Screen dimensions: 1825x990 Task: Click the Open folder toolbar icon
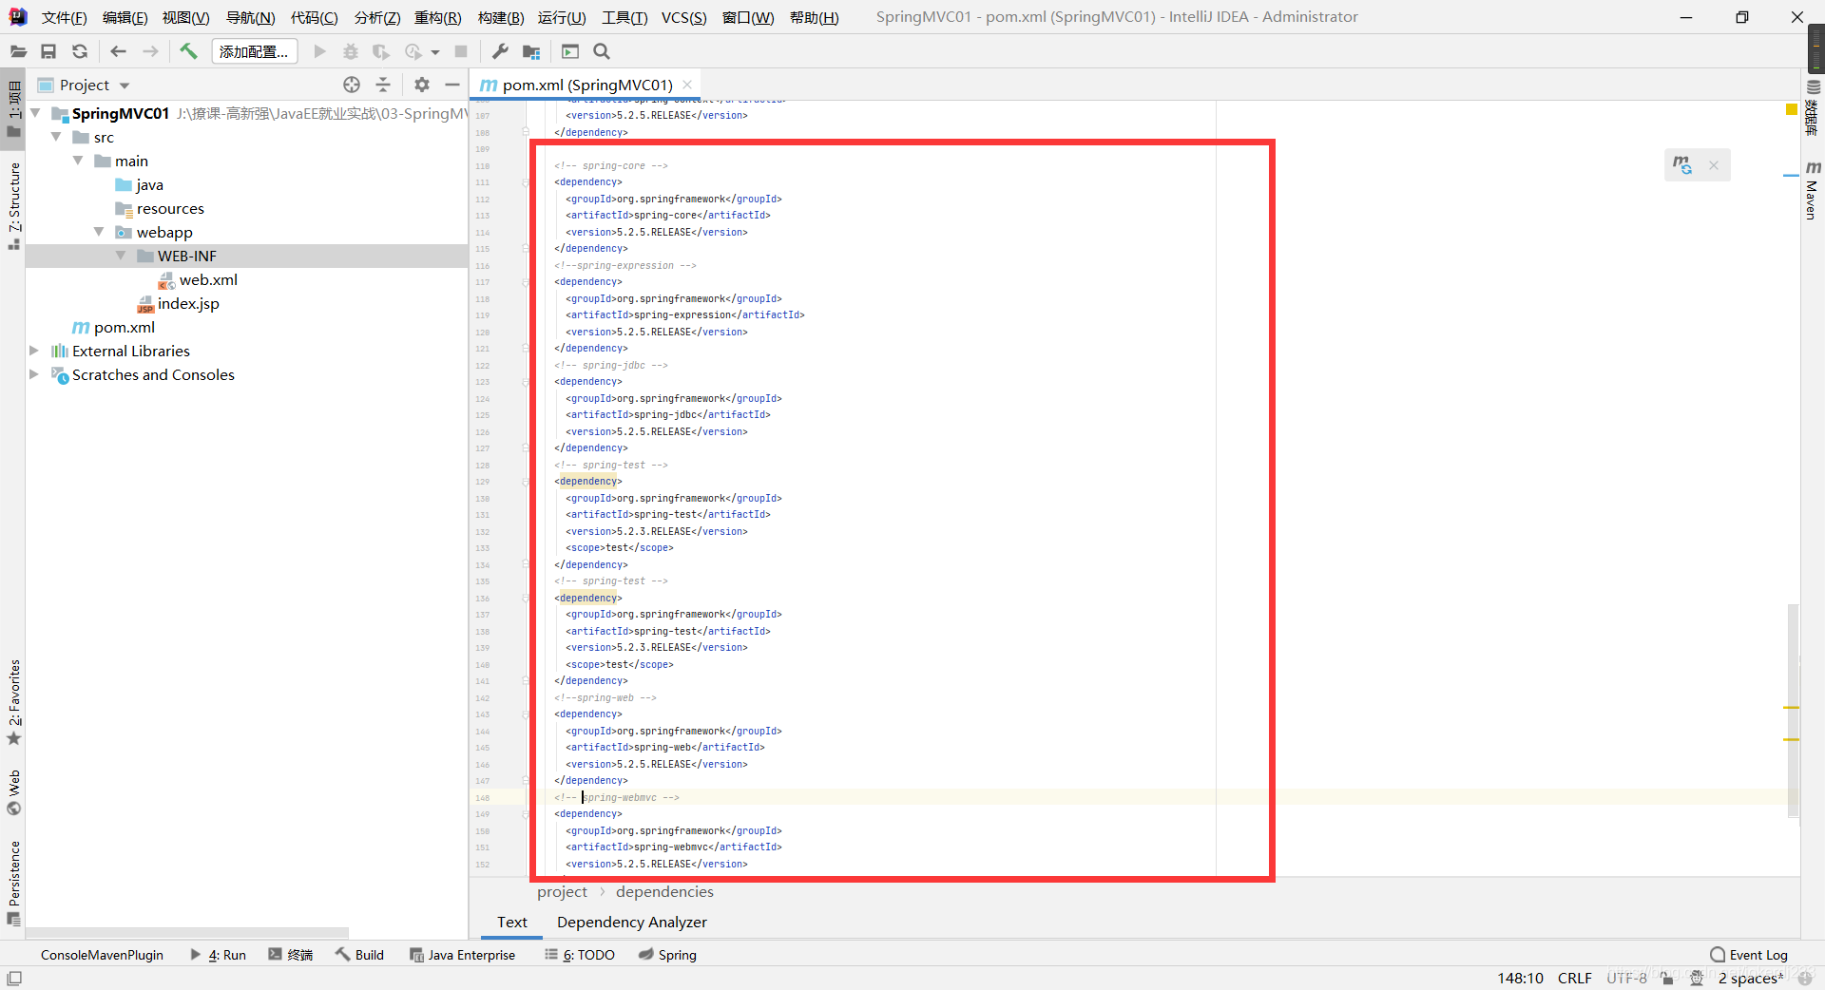(18, 51)
